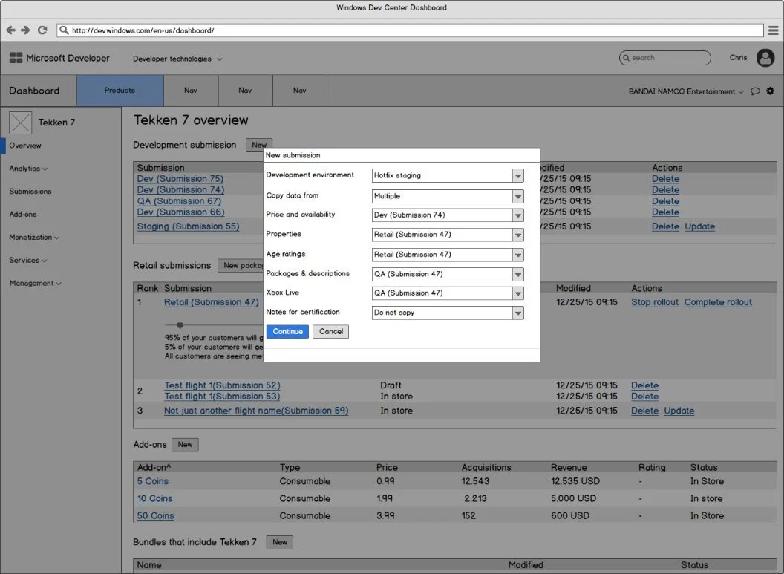Open the feedback chat bubble icon

(755, 91)
